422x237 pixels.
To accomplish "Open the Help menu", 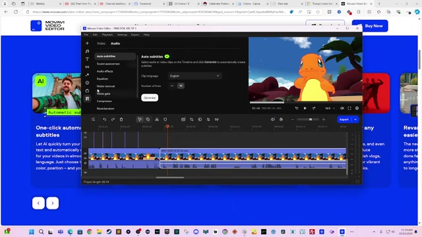I will tap(146, 35).
